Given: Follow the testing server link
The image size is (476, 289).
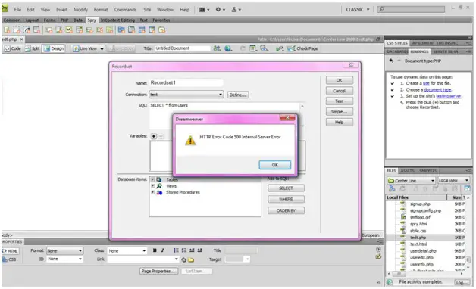Looking at the screenshot, I should (449, 96).
